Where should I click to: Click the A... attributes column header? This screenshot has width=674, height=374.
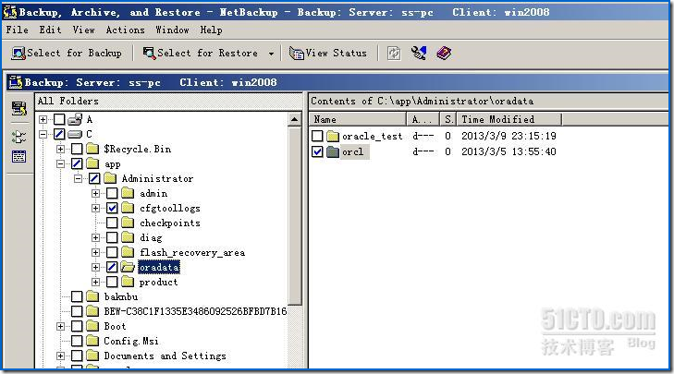(x=423, y=119)
